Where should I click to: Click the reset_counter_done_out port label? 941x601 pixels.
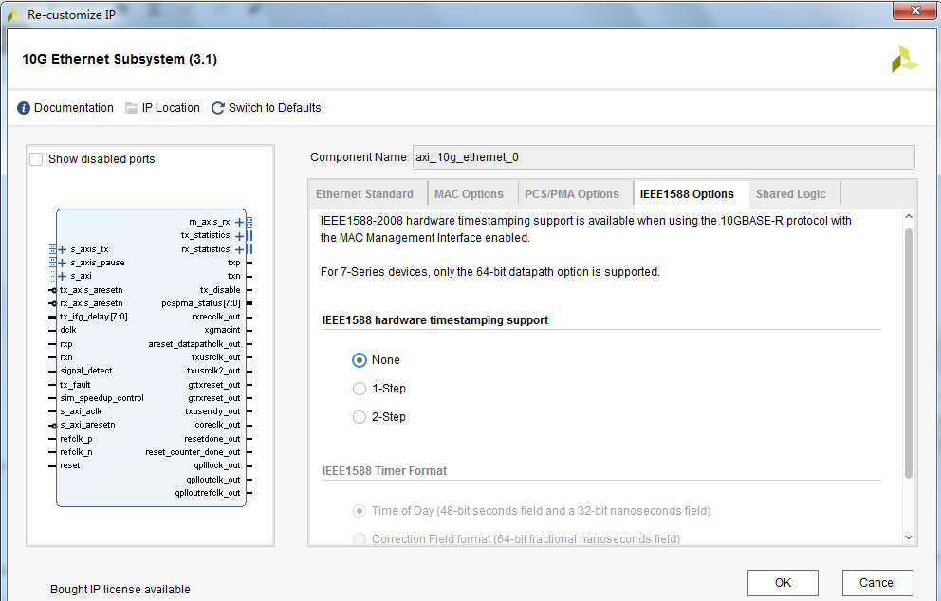pyautogui.click(x=193, y=452)
